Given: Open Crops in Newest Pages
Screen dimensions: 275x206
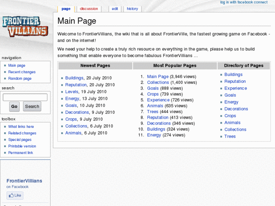Looking at the screenshot, I should [x=71, y=119].
